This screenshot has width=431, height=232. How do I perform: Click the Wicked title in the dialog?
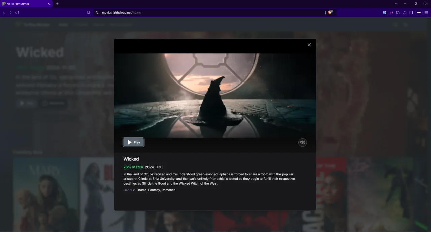pyautogui.click(x=131, y=159)
